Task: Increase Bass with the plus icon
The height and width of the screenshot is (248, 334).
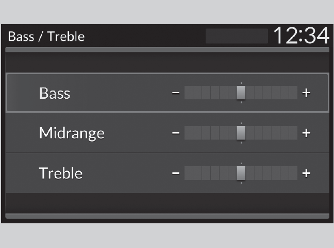Action: tap(306, 93)
